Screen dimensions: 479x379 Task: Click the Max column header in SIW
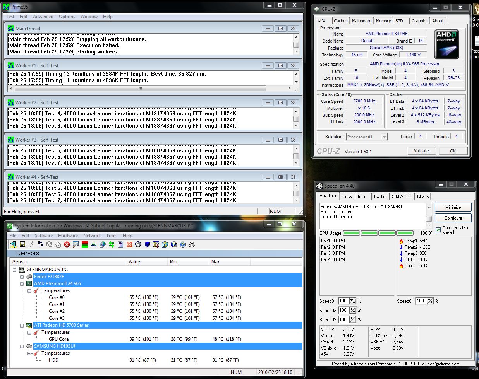pyautogui.click(x=230, y=262)
